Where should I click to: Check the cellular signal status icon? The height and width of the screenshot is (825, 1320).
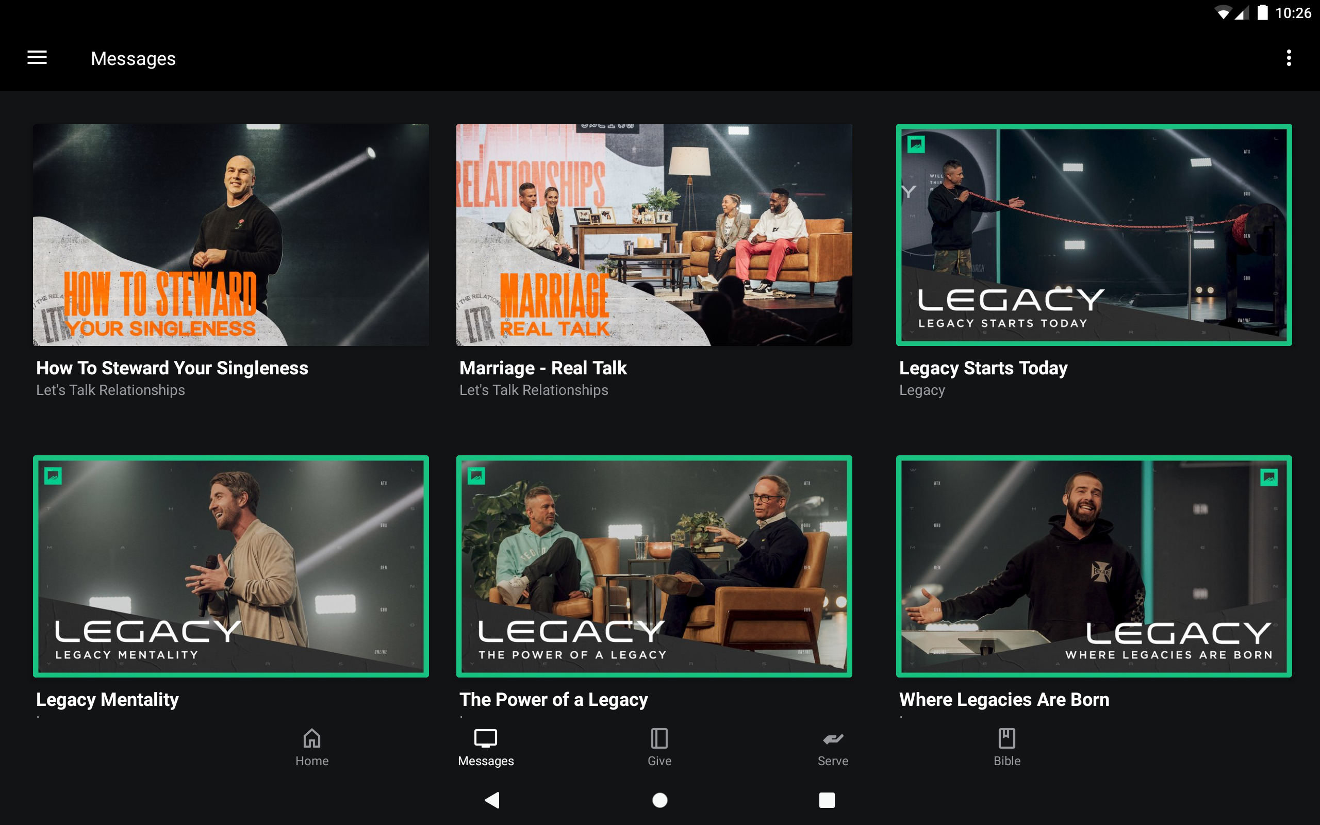(x=1242, y=13)
